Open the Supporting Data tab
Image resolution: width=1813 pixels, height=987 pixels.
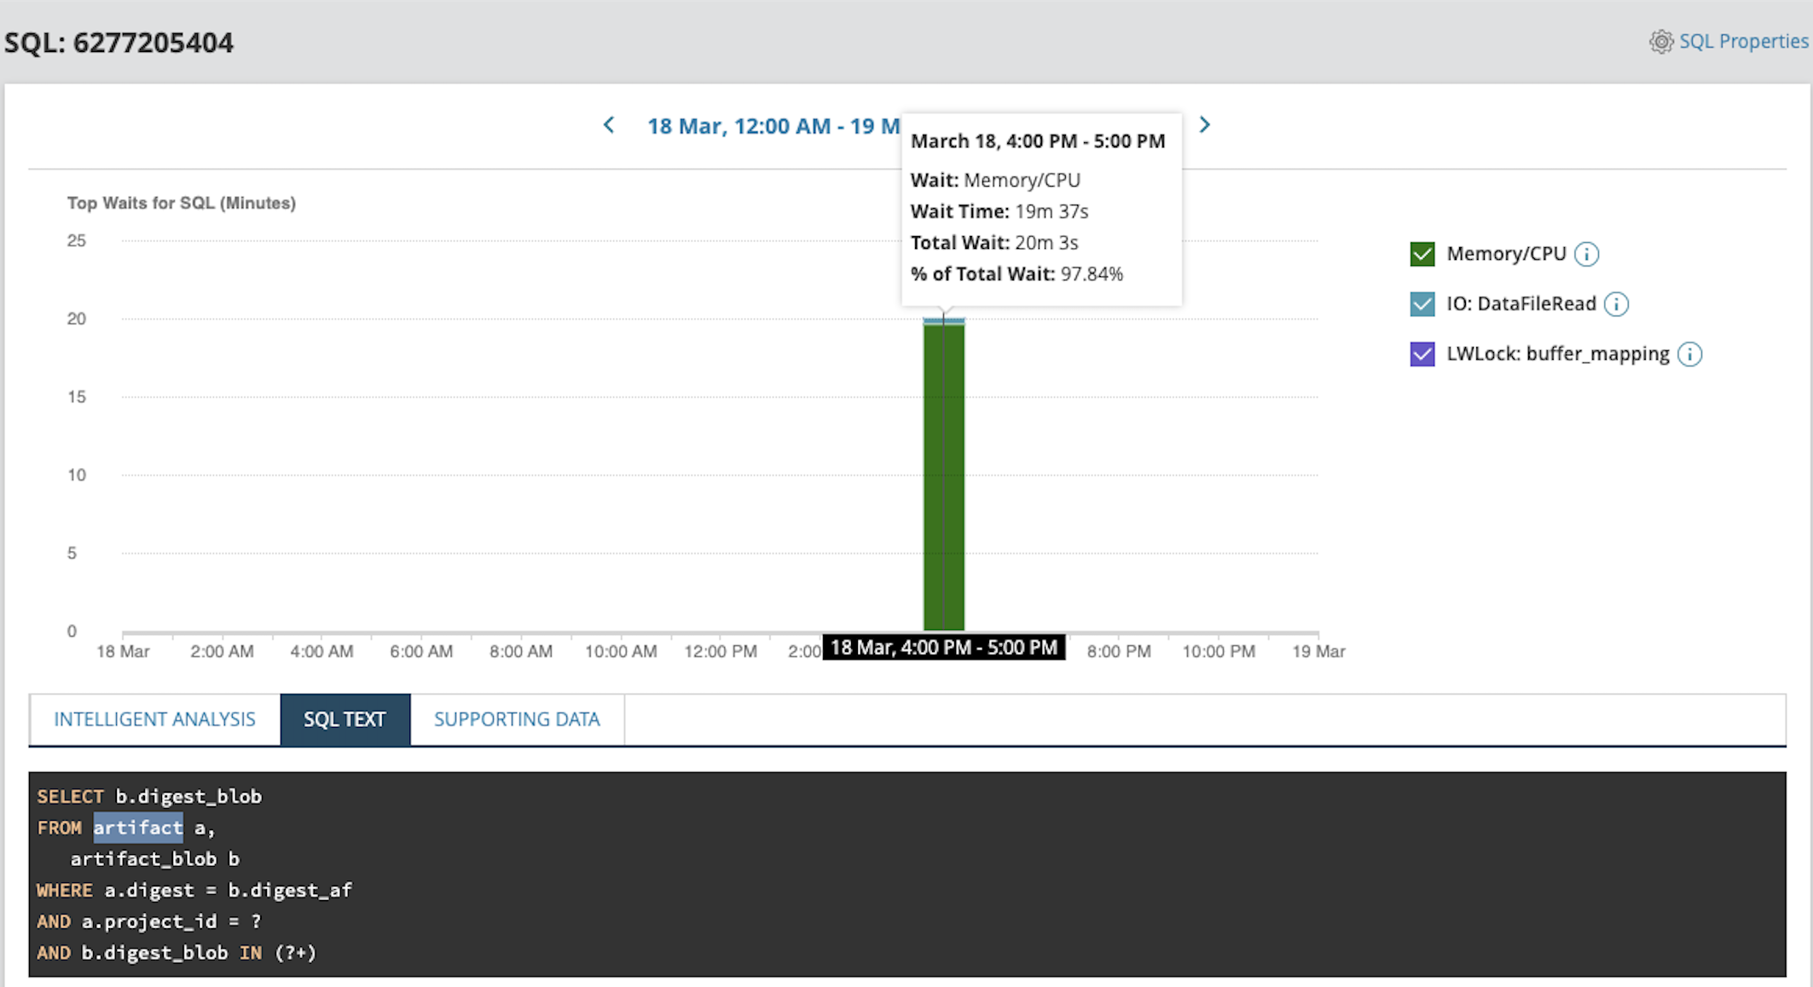pyautogui.click(x=517, y=719)
